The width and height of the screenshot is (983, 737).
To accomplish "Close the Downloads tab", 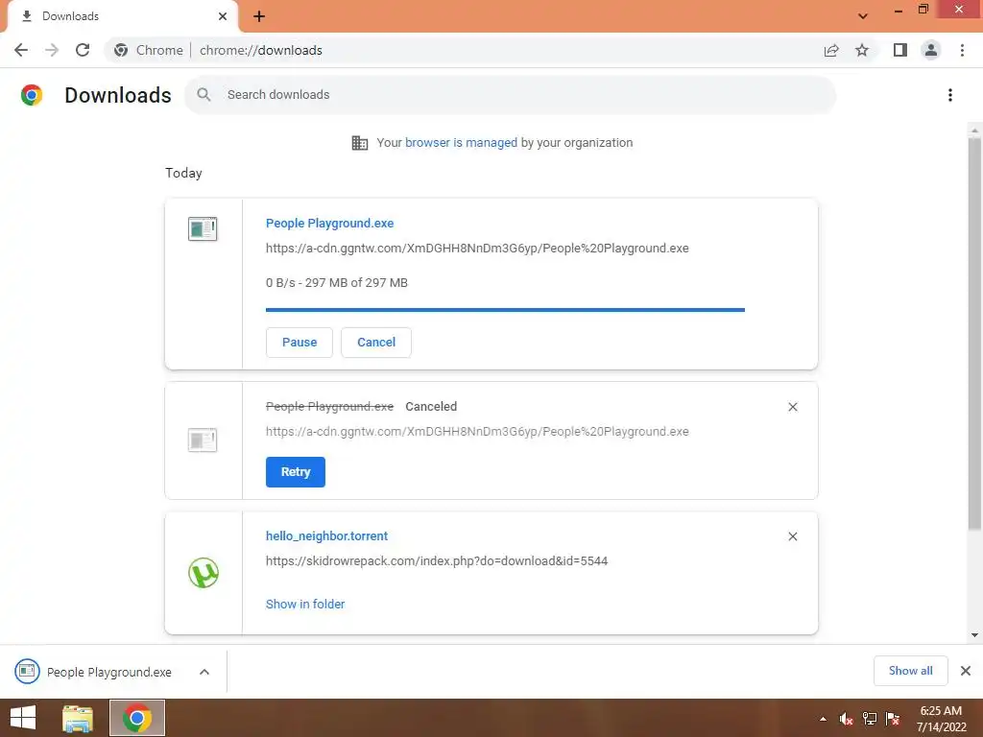I will click(223, 16).
